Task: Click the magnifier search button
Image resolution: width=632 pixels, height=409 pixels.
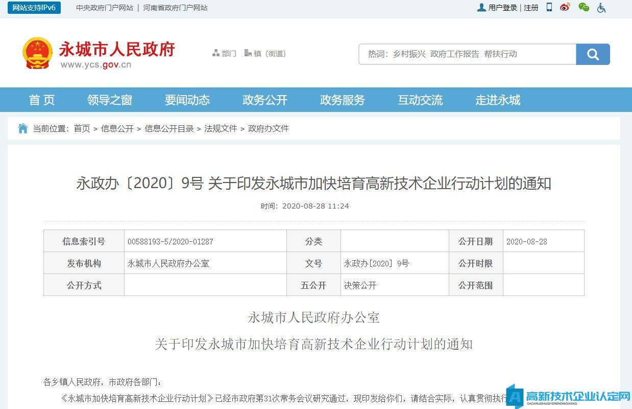Action: point(593,54)
